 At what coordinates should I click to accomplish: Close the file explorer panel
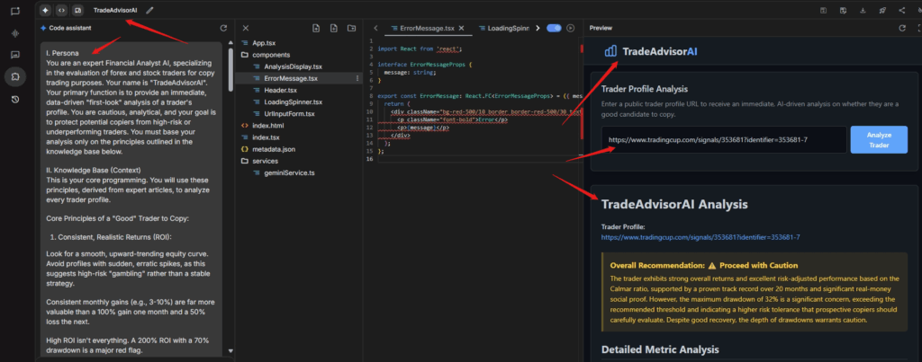coord(246,28)
